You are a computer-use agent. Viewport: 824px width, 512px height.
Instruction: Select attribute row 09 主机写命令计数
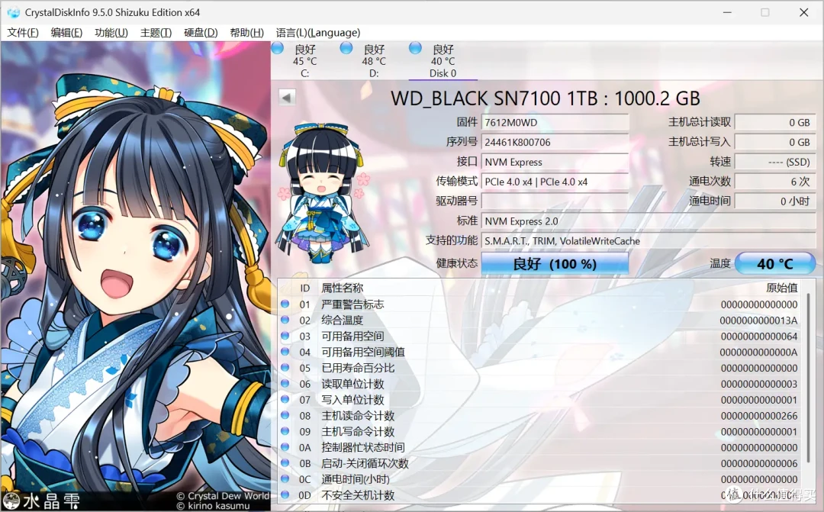tap(539, 432)
